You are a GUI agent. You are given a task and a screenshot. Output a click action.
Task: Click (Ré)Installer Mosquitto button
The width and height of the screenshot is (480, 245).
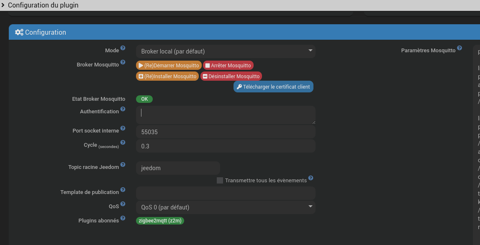pos(167,77)
